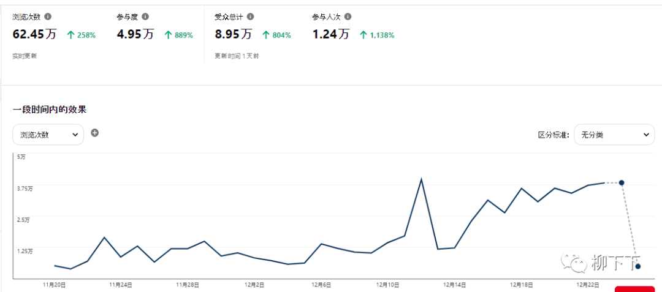
Task: Click the WeChat logo in watermark
Action: click(577, 263)
